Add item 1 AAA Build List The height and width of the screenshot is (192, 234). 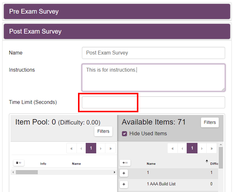[124, 184]
